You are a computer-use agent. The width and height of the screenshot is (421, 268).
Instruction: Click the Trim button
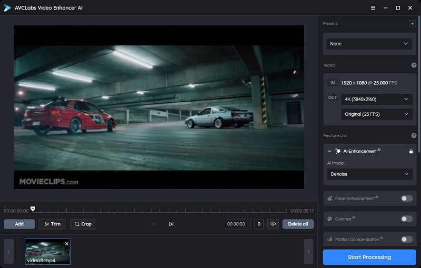click(52, 224)
